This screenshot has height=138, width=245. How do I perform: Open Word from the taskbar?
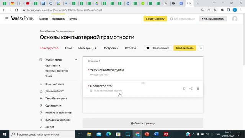coord(156,134)
